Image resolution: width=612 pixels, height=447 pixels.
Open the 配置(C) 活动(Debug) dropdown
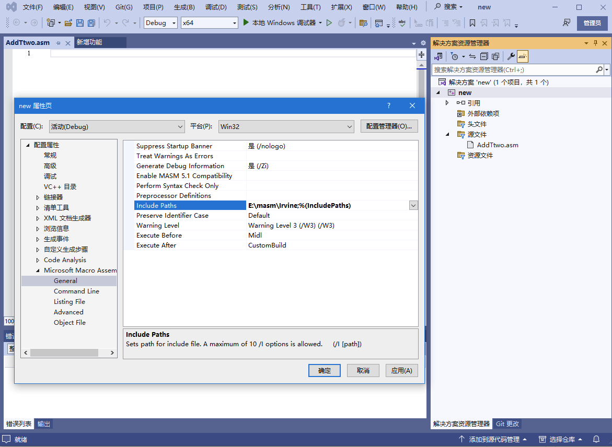(117, 126)
